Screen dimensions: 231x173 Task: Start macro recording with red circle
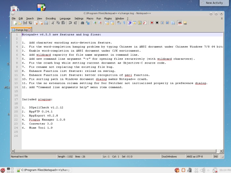point(152,23)
